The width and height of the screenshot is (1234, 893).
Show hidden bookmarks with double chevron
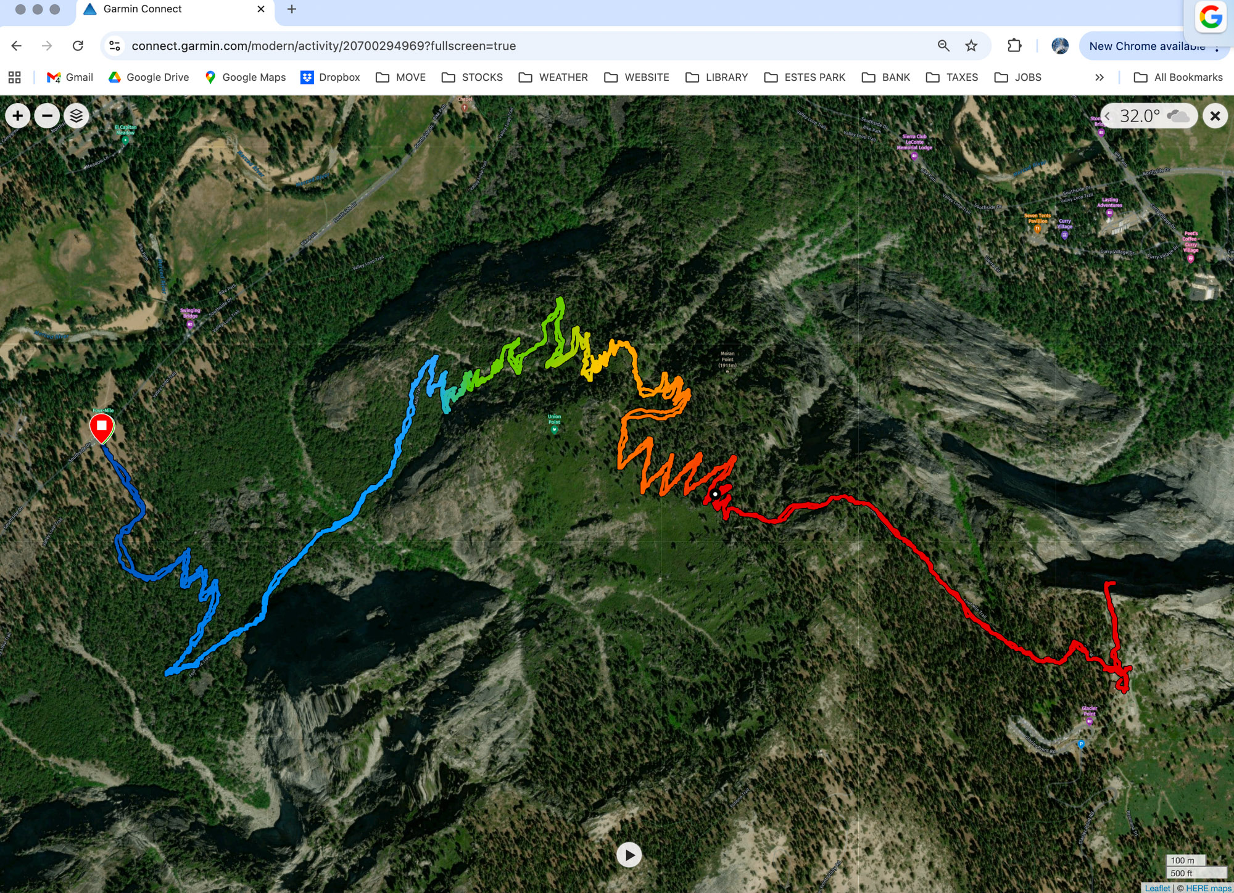pyautogui.click(x=1099, y=77)
